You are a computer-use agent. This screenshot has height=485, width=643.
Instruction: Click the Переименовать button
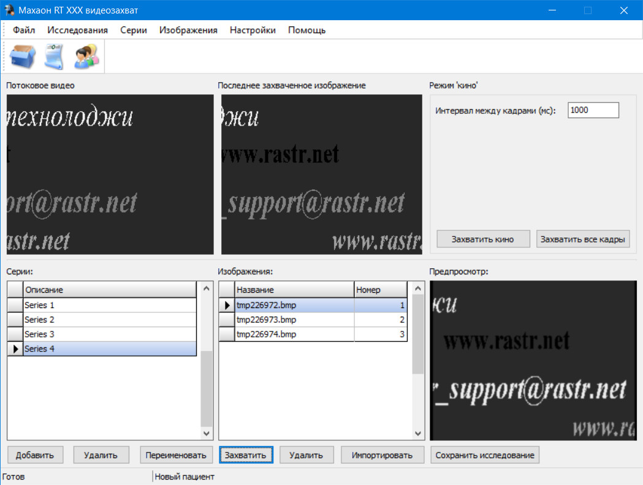[176, 455]
